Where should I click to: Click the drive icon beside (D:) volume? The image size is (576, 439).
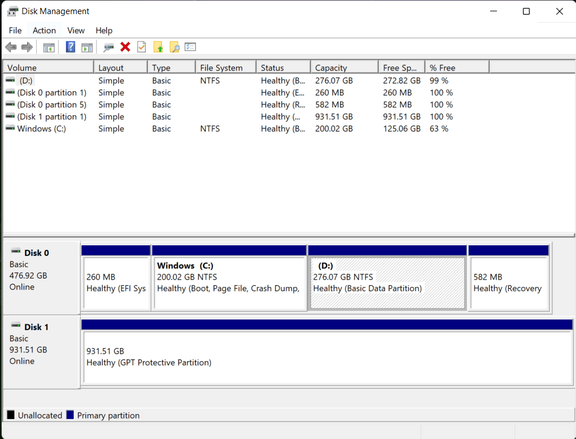click(x=10, y=80)
